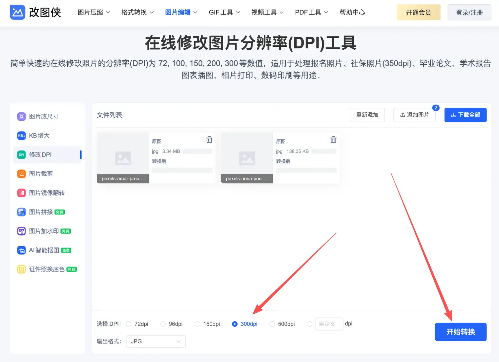Expand the 格式转换 menu
The height and width of the screenshot is (362, 499).
click(x=137, y=12)
